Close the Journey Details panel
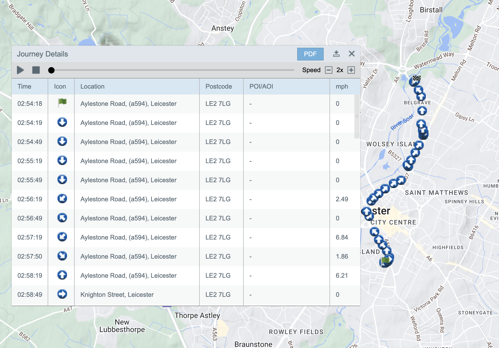 coord(351,54)
